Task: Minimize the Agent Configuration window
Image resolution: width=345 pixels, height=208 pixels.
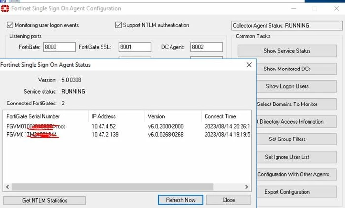Action: [294, 9]
